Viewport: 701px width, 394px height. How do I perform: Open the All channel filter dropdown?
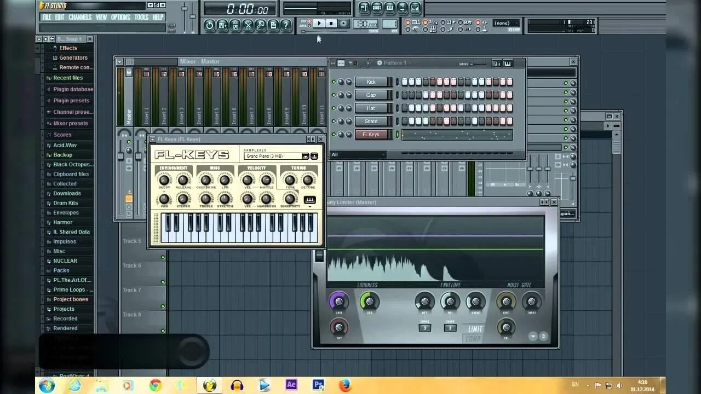coord(358,155)
